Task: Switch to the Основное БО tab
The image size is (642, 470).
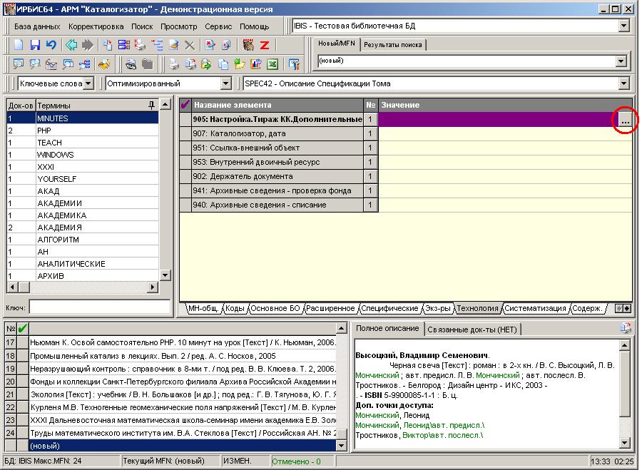Action: coord(275,308)
